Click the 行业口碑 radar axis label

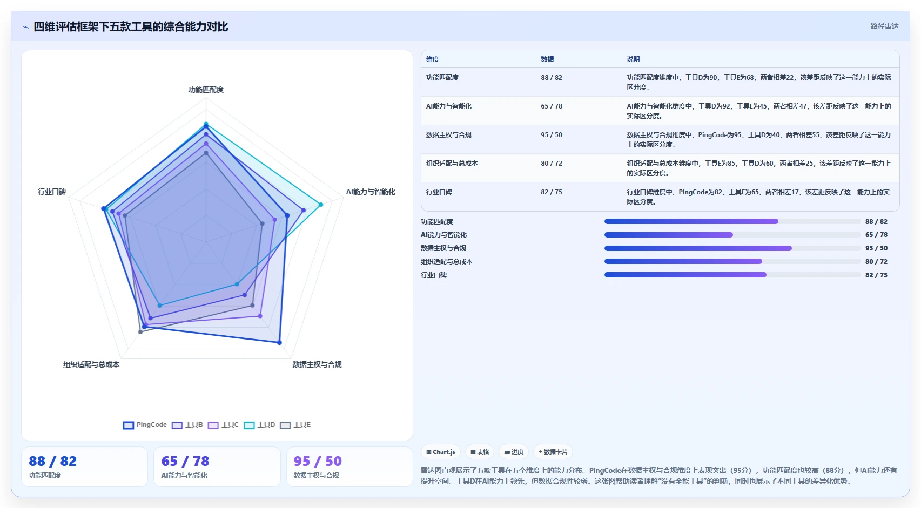[52, 192]
